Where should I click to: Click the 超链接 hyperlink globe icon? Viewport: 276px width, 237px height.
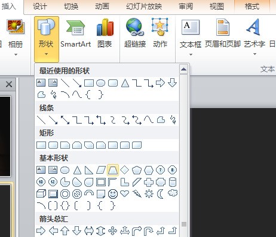[x=135, y=27]
